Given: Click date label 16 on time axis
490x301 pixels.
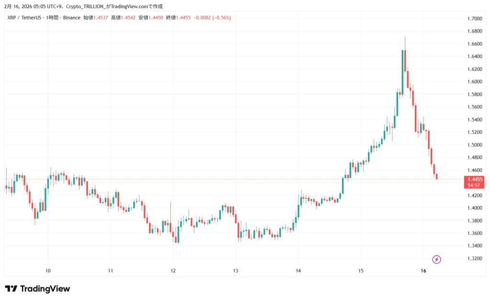Looking at the screenshot, I should 423,271.
